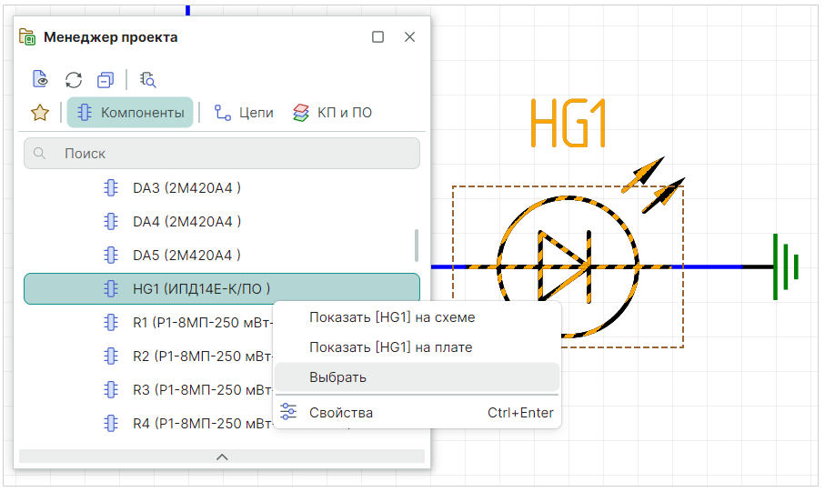Click the document preview eye icon
This screenshot has width=825, height=492.
(40, 79)
